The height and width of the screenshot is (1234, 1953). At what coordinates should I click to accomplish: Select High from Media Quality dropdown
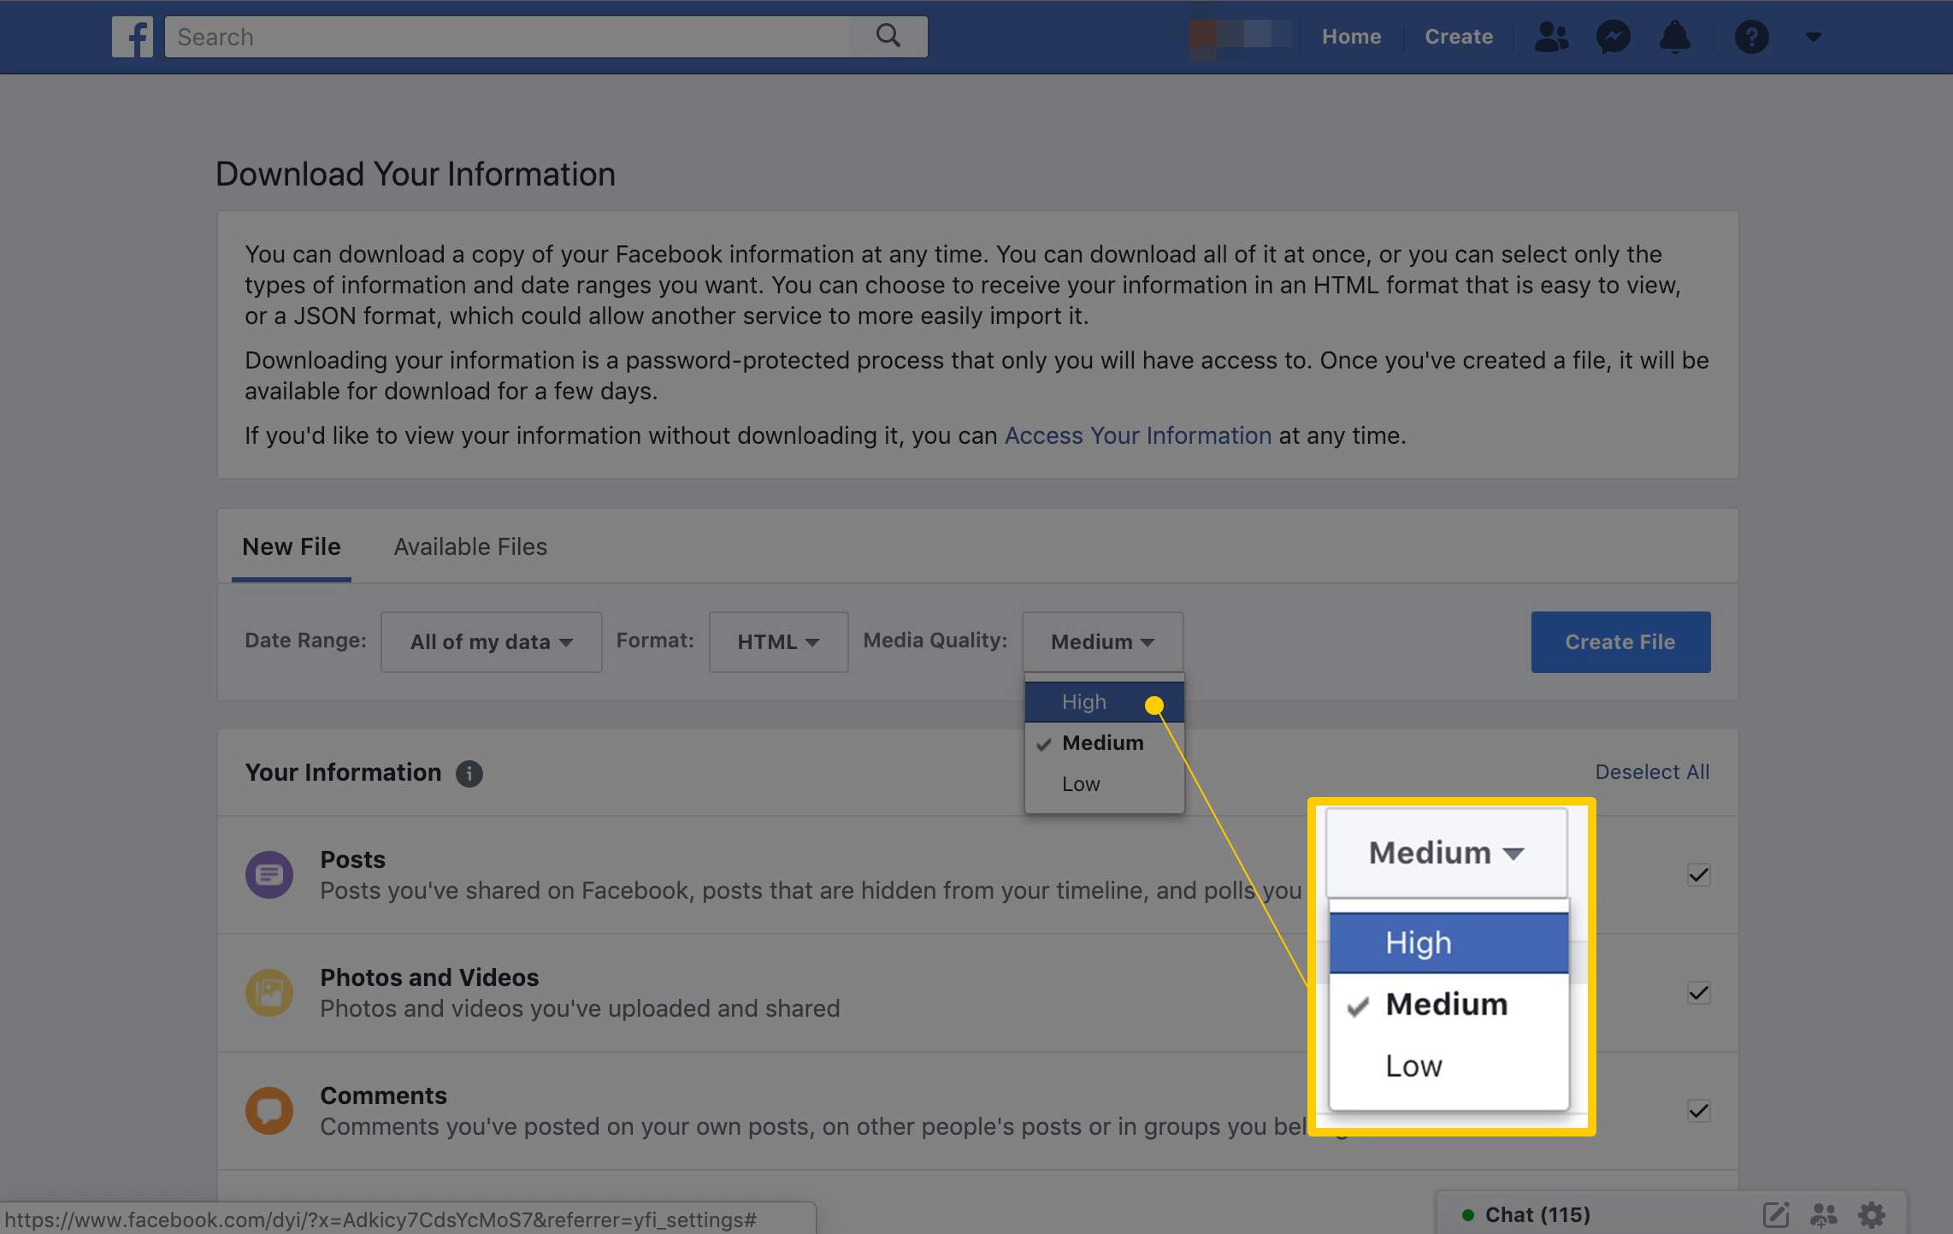tap(1083, 702)
